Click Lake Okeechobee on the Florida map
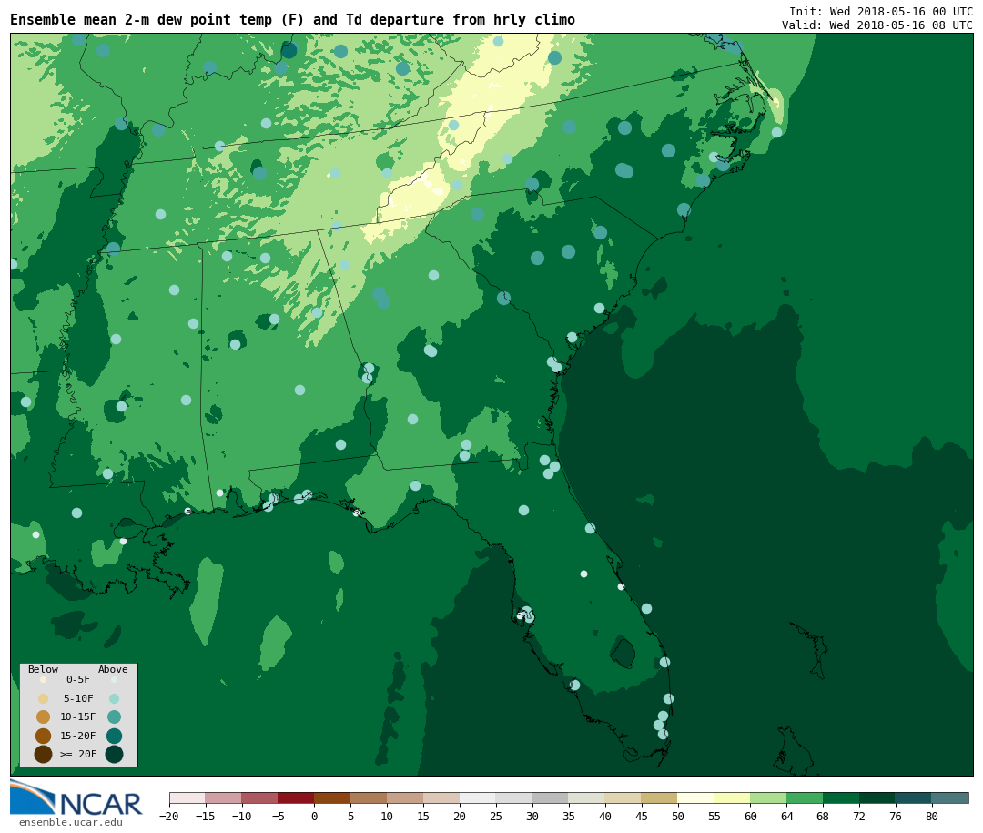Viewport: 983px width, 833px height. point(623,653)
